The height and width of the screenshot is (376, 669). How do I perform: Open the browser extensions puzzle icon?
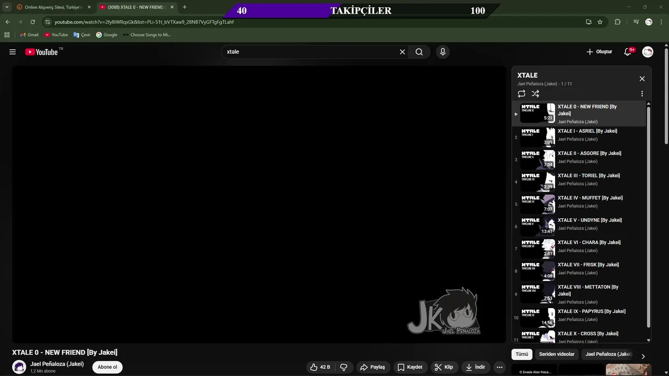(x=618, y=22)
